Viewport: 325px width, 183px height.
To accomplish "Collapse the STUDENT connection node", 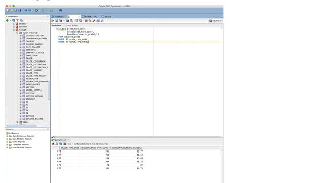I will pos(14,29).
